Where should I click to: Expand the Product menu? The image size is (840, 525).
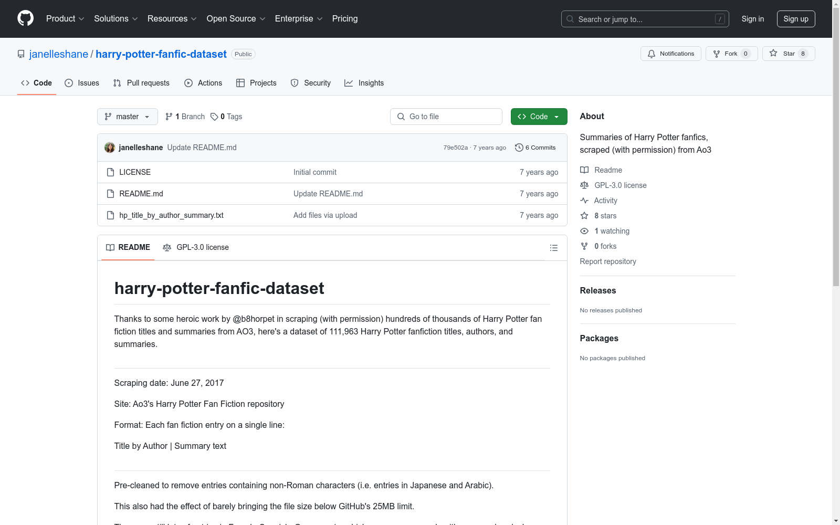pos(65,18)
